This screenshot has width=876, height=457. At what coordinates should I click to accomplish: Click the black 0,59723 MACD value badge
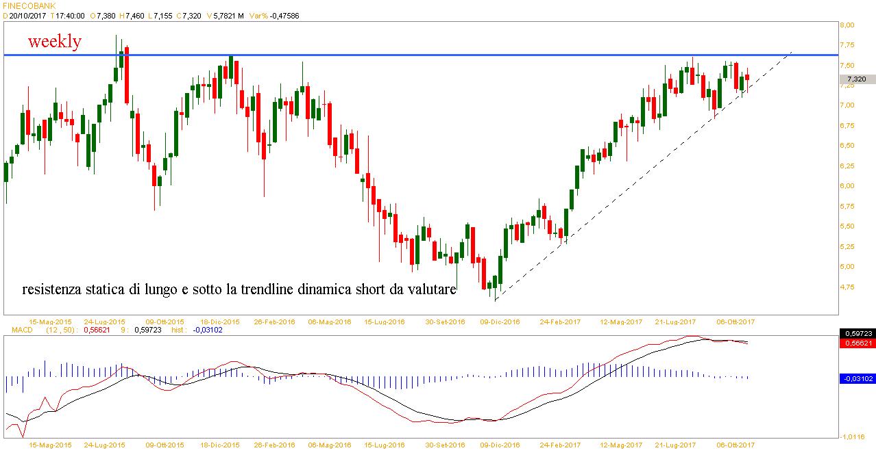coord(857,333)
